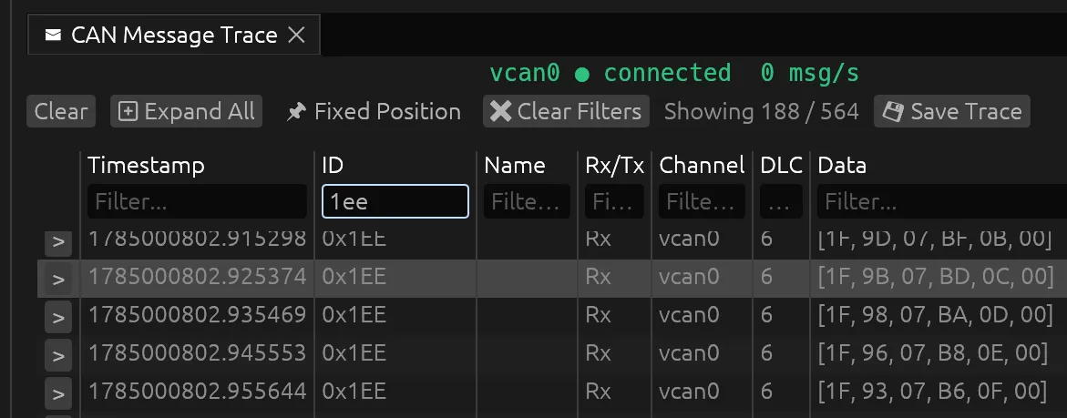This screenshot has width=1067, height=418.
Task: Expand the row with timestamp 1785000802.915298
Action: pos(58,242)
